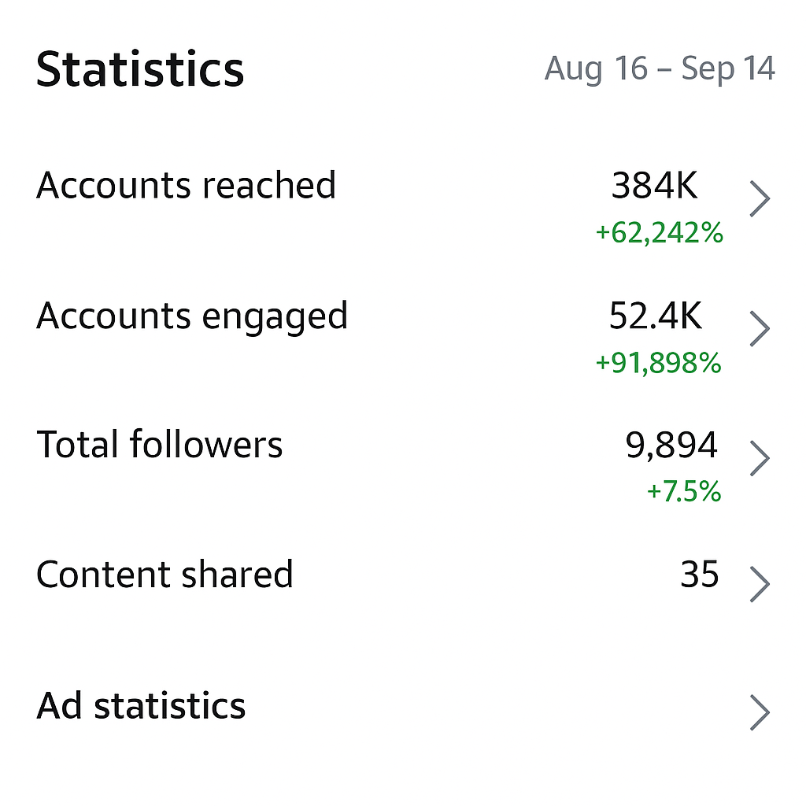This screenshot has width=806, height=806.
Task: Tap the Total followers label
Action: (160, 445)
